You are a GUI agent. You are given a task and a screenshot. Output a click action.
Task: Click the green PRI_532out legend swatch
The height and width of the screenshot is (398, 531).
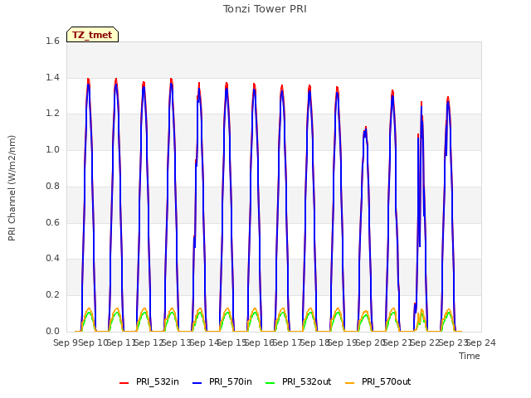pyautogui.click(x=270, y=383)
